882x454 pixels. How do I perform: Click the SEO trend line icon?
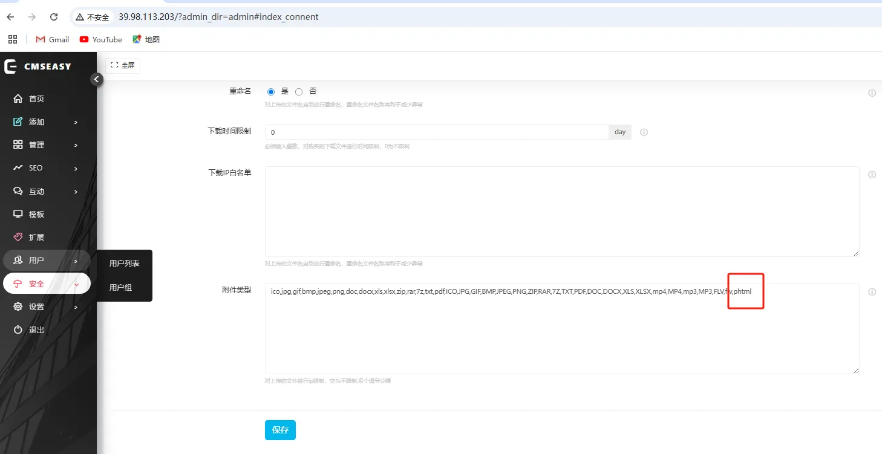coord(18,167)
